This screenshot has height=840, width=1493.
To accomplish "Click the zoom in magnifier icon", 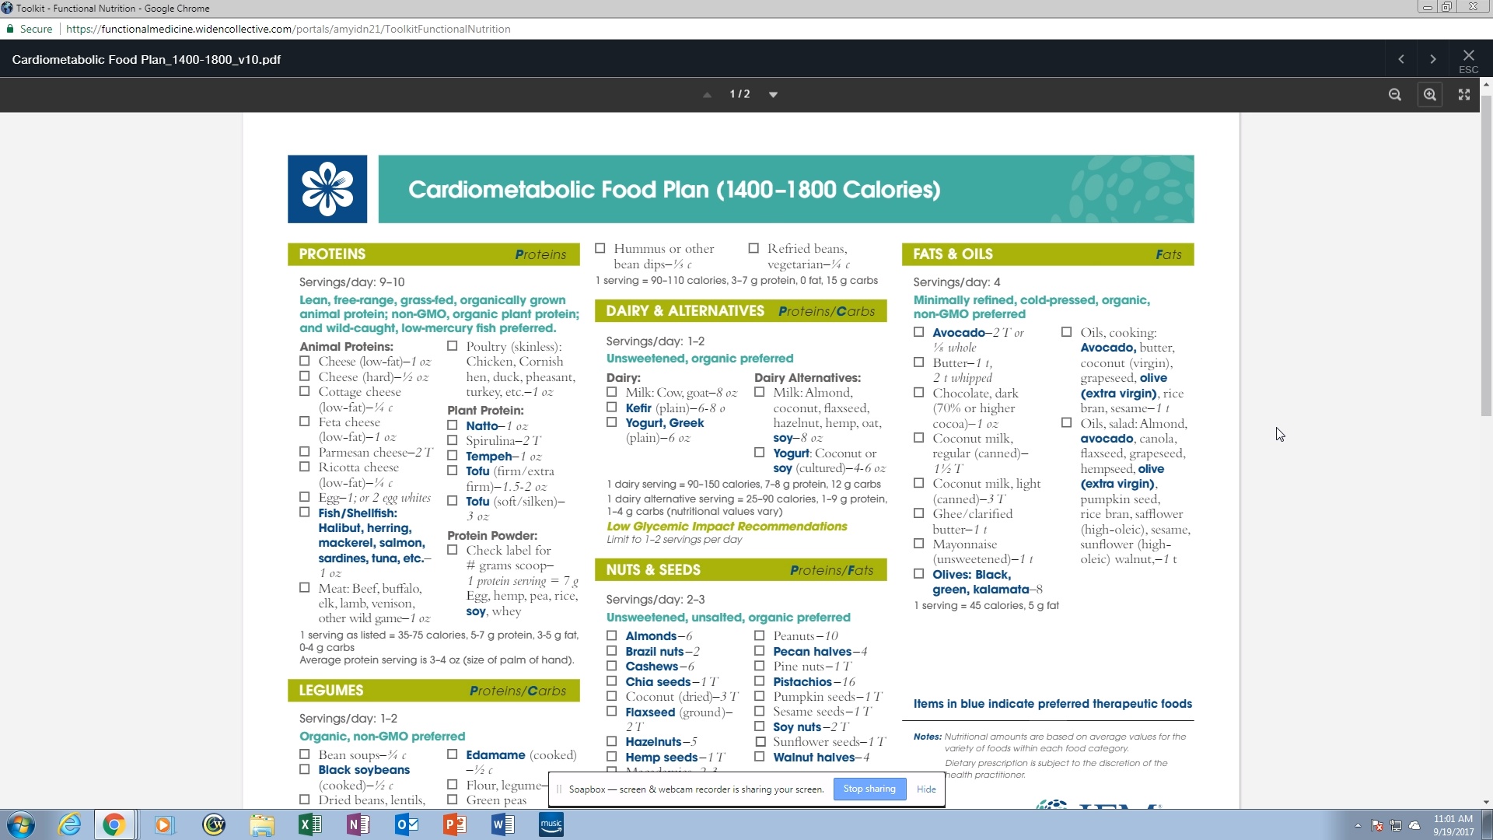I will [1429, 94].
